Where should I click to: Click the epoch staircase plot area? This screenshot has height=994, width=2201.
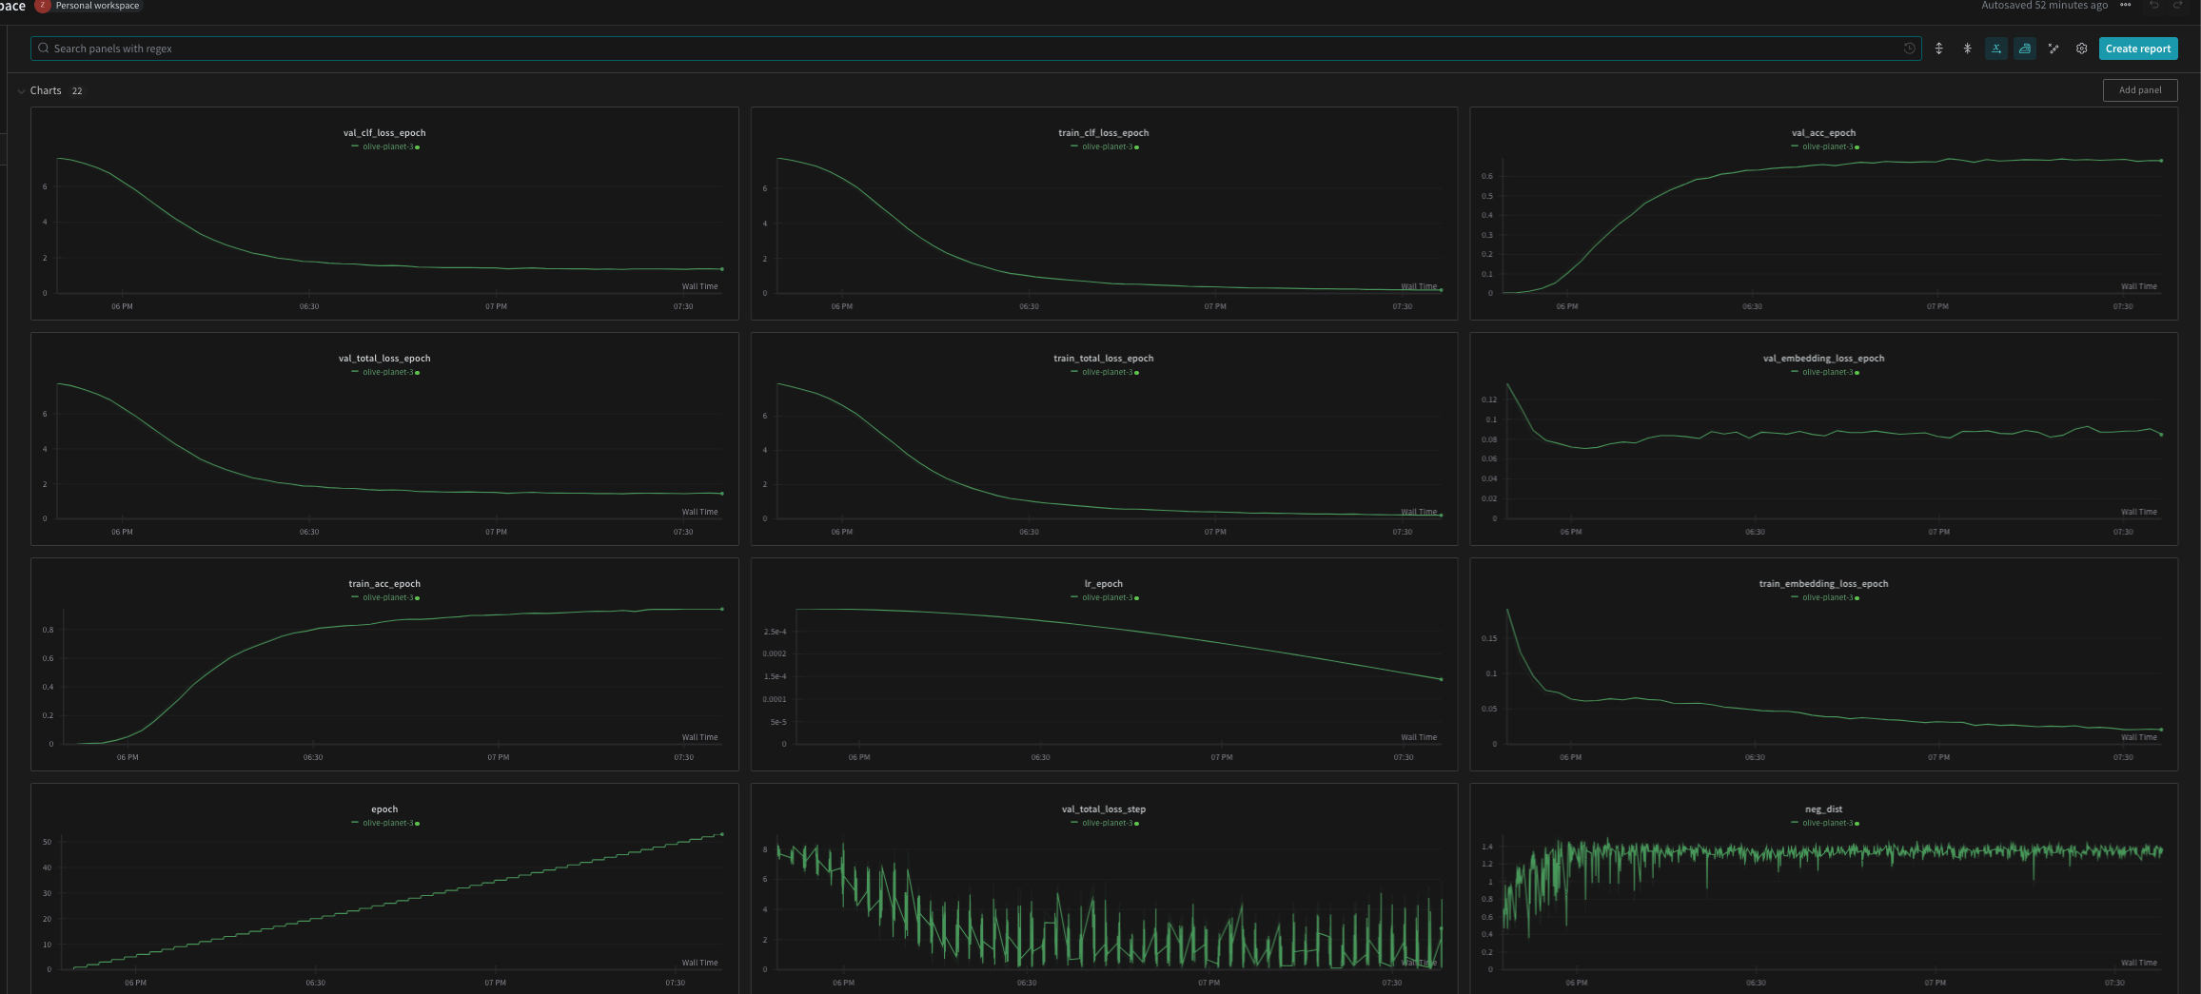click(392, 902)
